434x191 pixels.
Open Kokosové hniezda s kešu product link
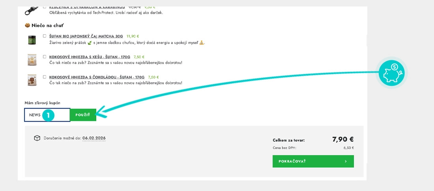tap(90, 57)
